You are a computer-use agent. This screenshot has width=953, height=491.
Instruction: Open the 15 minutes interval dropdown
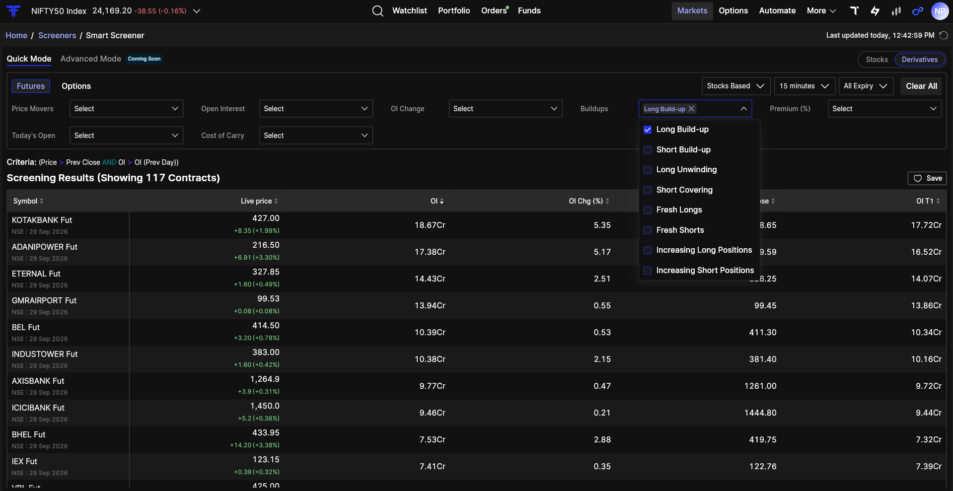(804, 86)
